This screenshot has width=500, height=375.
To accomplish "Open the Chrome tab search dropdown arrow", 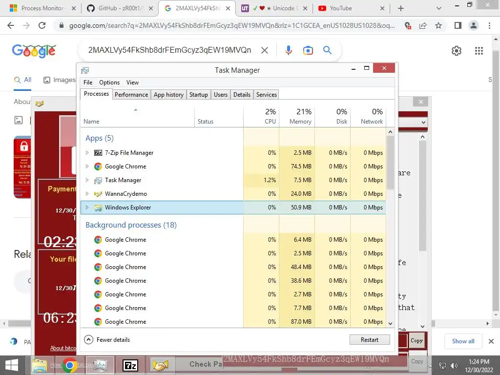I will tap(439, 8).
